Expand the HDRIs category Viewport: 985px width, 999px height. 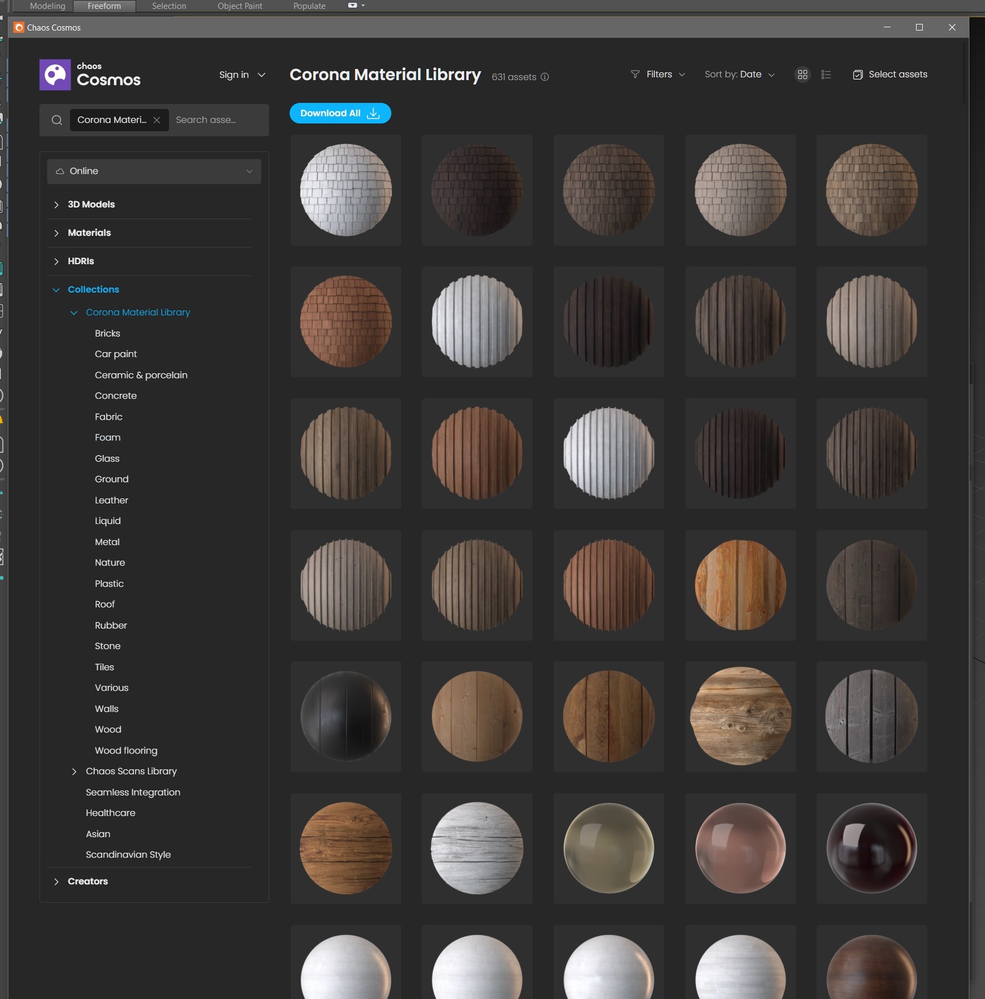pos(56,261)
